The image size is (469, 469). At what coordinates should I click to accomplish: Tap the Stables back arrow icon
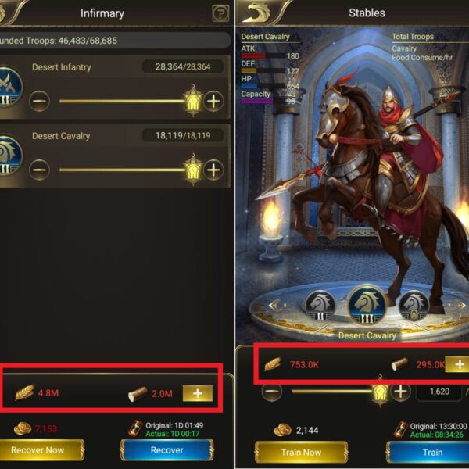pyautogui.click(x=256, y=13)
